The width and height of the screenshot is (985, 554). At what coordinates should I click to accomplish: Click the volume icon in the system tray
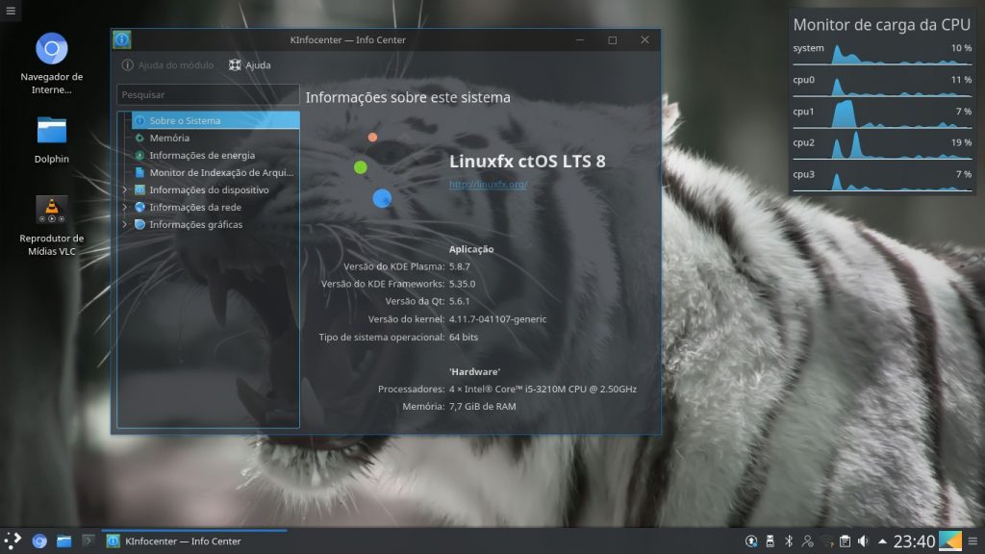(864, 541)
